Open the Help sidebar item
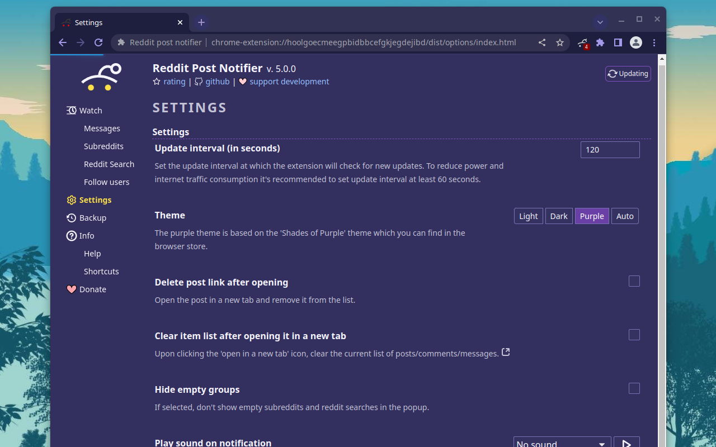Screen dimensions: 716x447 (x=92, y=254)
